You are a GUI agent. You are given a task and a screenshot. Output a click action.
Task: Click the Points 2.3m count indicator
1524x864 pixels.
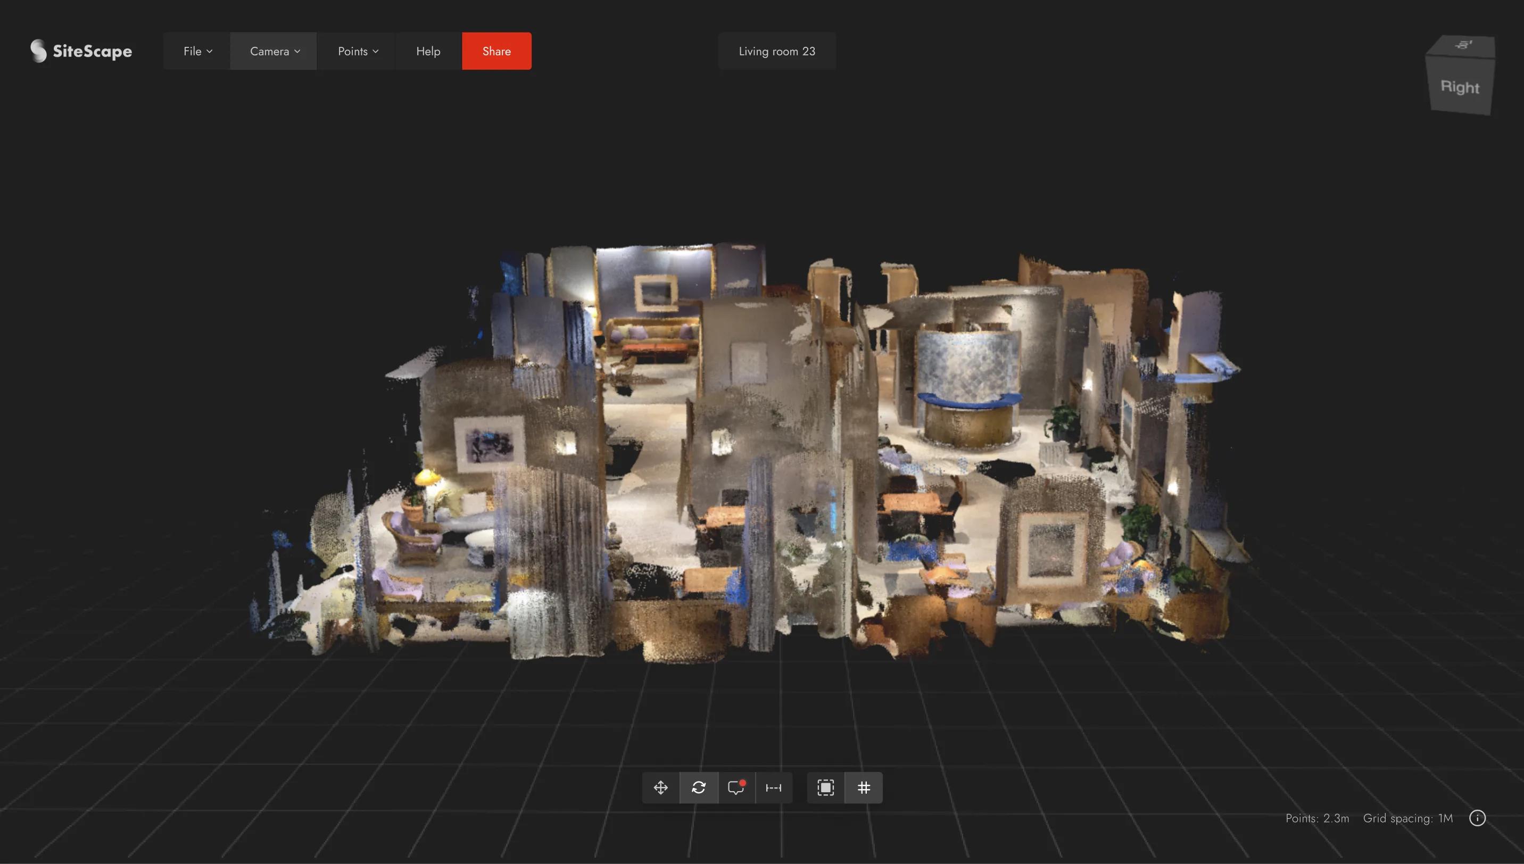(1316, 818)
